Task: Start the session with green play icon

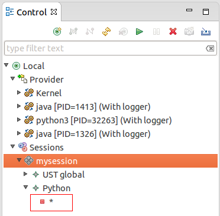Action: pos(140,31)
